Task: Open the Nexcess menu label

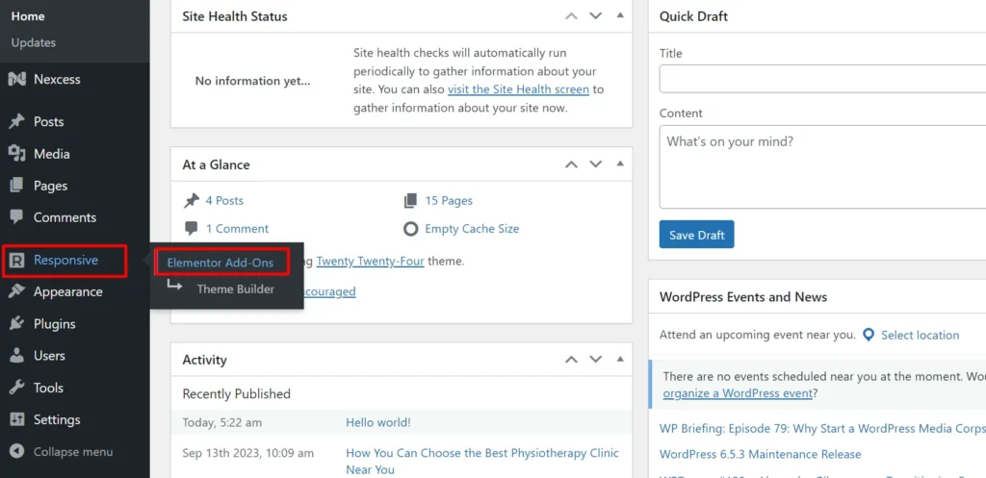Action: coord(57,79)
